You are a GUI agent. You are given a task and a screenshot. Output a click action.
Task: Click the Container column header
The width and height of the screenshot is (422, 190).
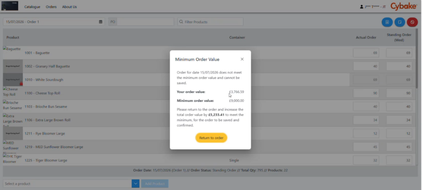pyautogui.click(x=237, y=37)
